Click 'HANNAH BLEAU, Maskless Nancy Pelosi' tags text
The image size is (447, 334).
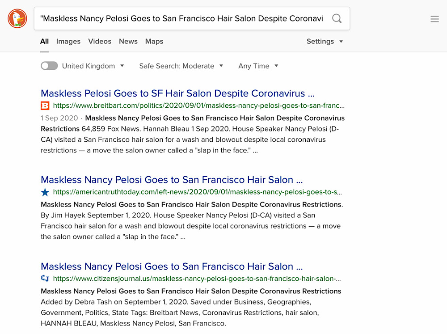coord(133,323)
